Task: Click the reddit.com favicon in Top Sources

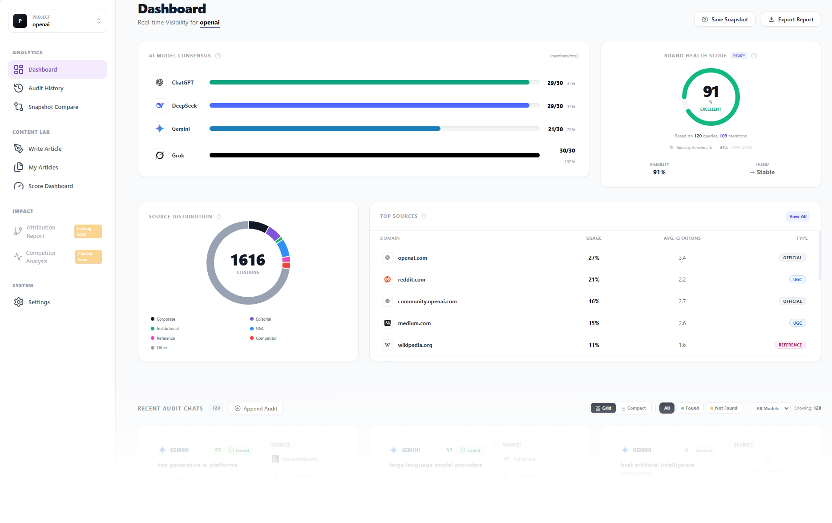Action: (388, 280)
